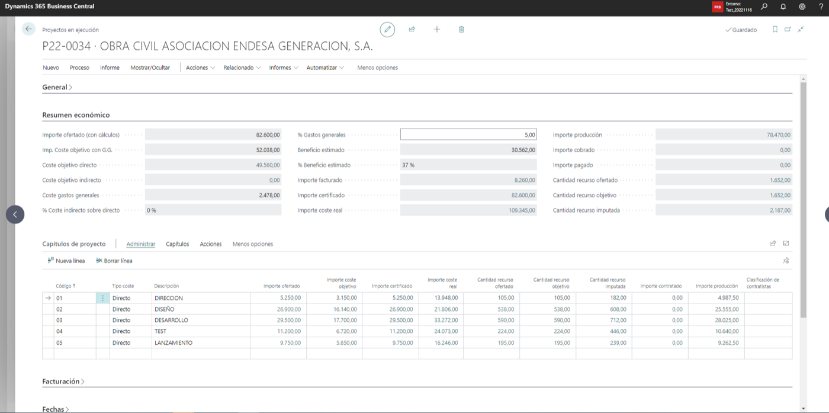Click Tipo coste cell of row 04
This screenshot has height=413, width=829.
pyautogui.click(x=131, y=332)
